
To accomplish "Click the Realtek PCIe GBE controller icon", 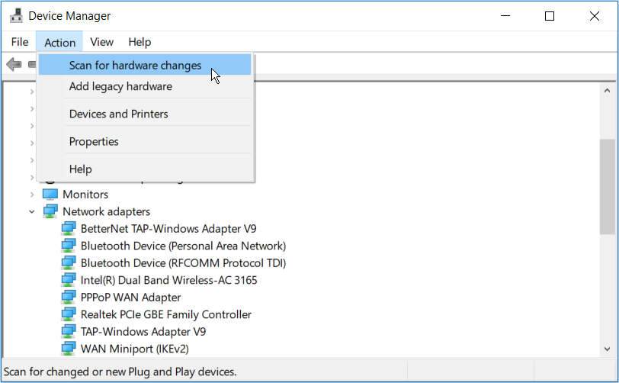I will [x=69, y=314].
